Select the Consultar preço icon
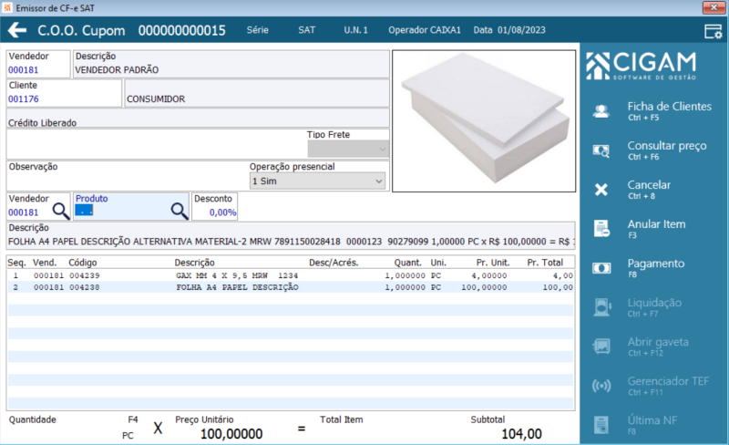The height and width of the screenshot is (445, 729). (601, 150)
